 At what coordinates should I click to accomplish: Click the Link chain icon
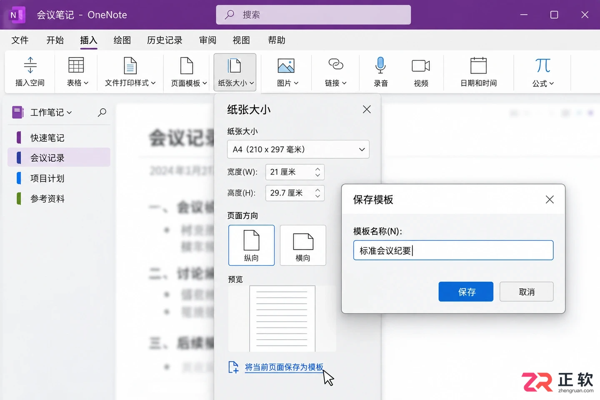(x=336, y=64)
